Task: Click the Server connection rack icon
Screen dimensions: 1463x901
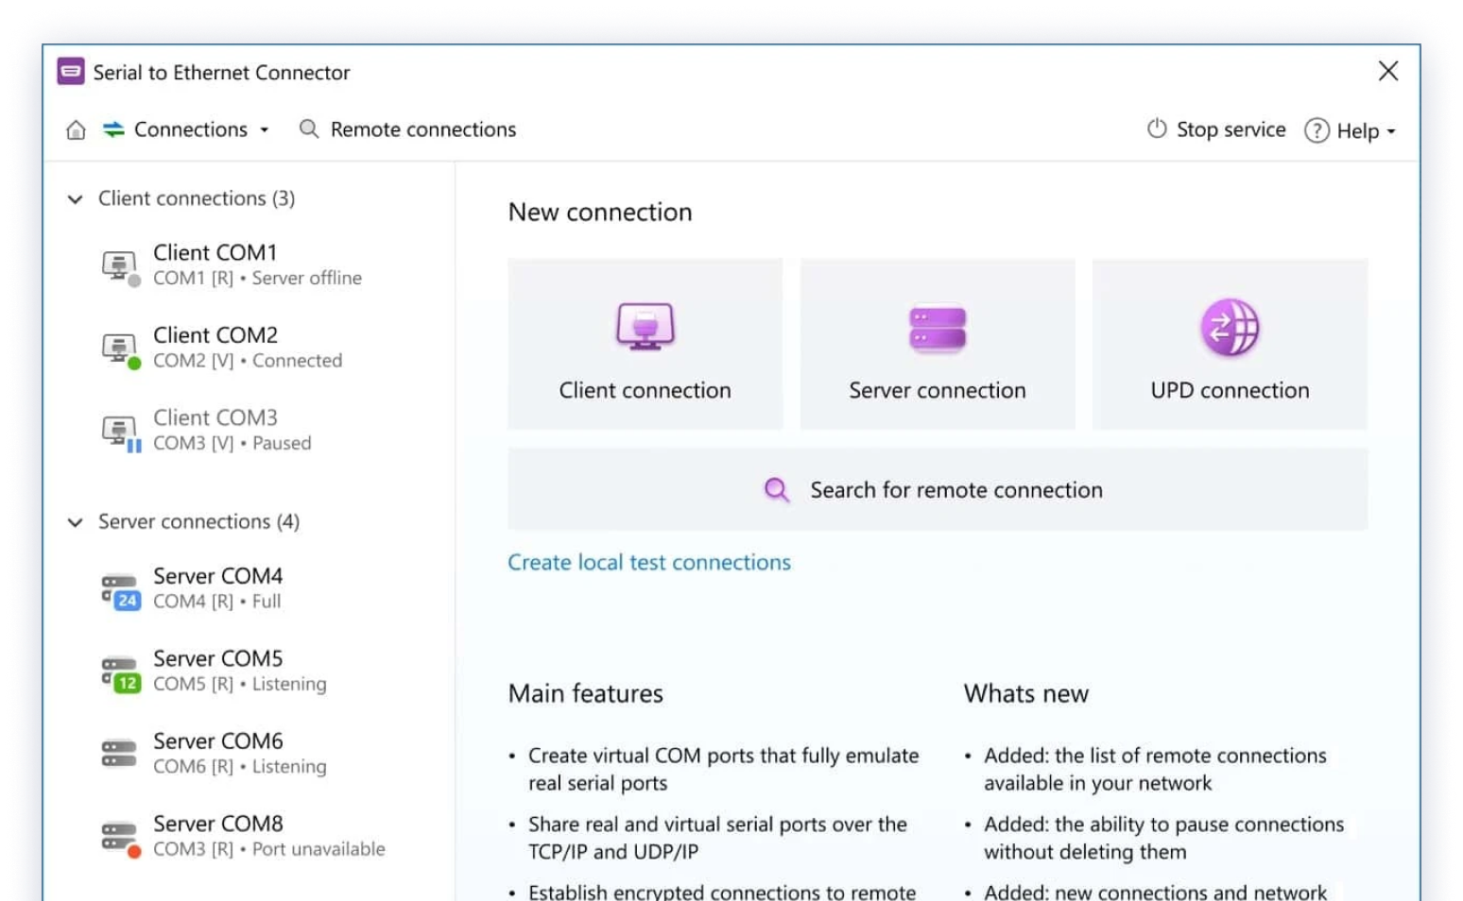Action: coord(937,328)
